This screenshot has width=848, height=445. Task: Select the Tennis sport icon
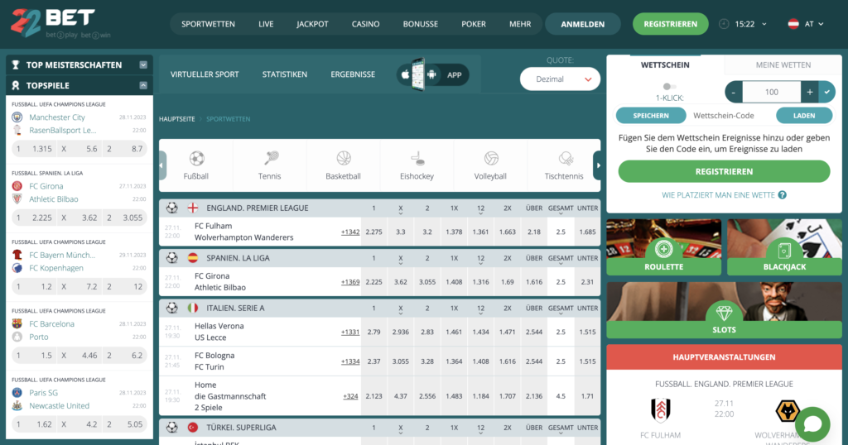pyautogui.click(x=271, y=158)
